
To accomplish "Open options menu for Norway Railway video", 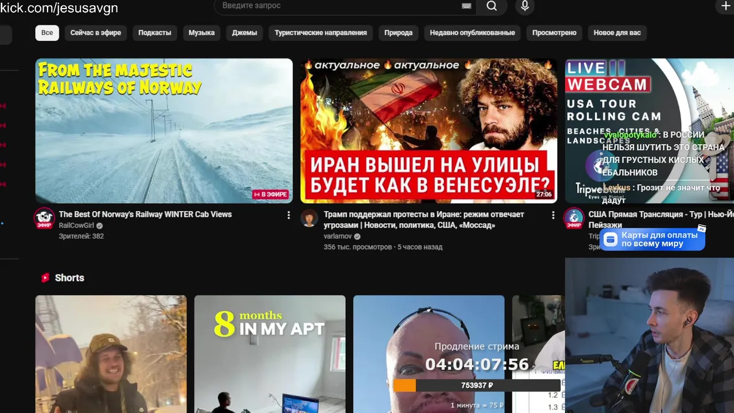I will [288, 215].
